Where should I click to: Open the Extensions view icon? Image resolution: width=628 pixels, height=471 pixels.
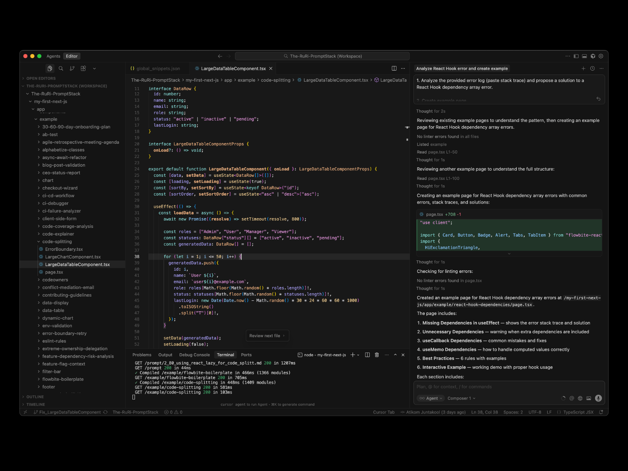(83, 68)
